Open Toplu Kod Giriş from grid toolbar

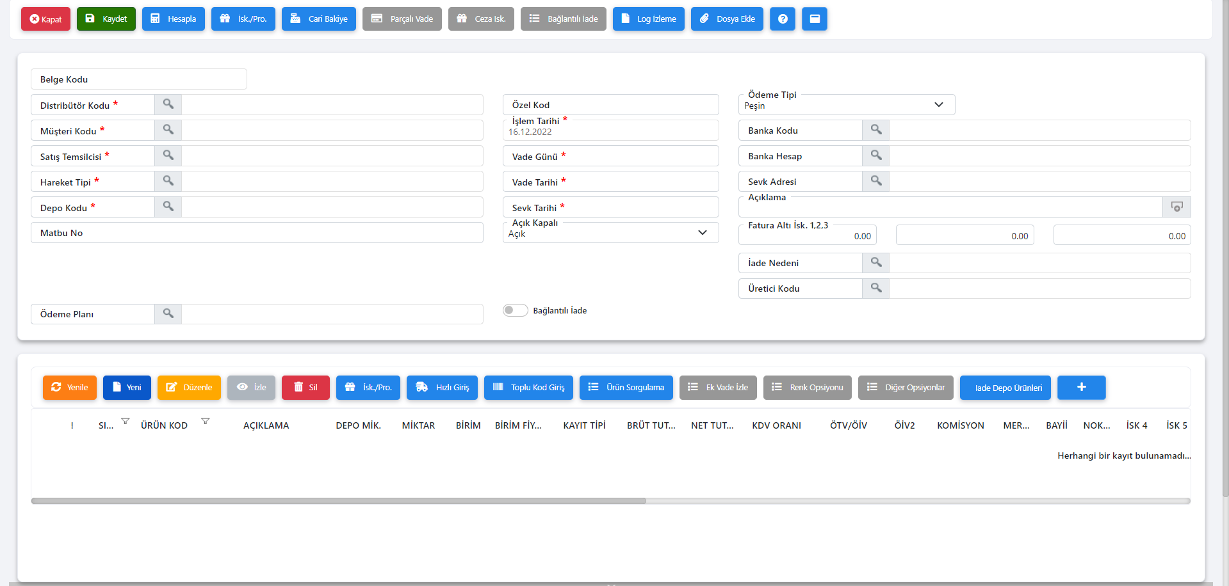click(528, 388)
